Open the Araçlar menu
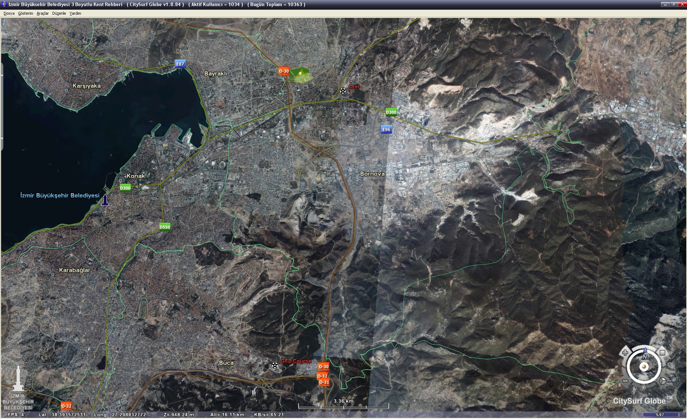 point(43,13)
